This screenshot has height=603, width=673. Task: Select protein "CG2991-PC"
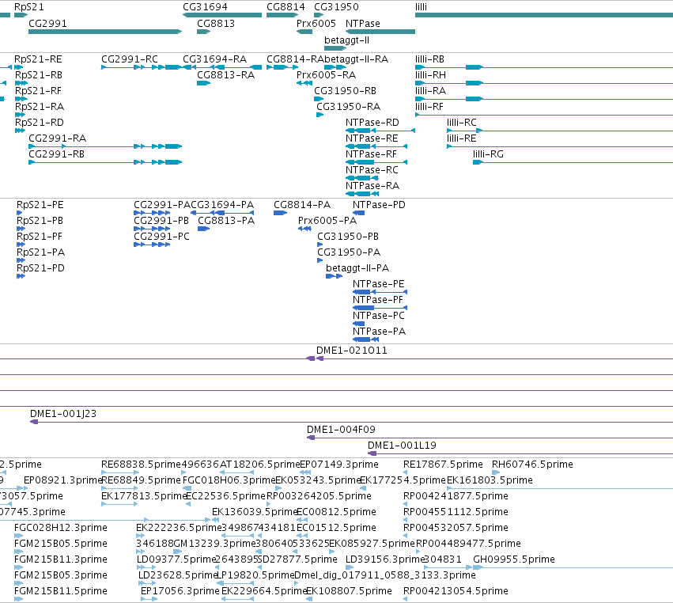pyautogui.click(x=162, y=237)
